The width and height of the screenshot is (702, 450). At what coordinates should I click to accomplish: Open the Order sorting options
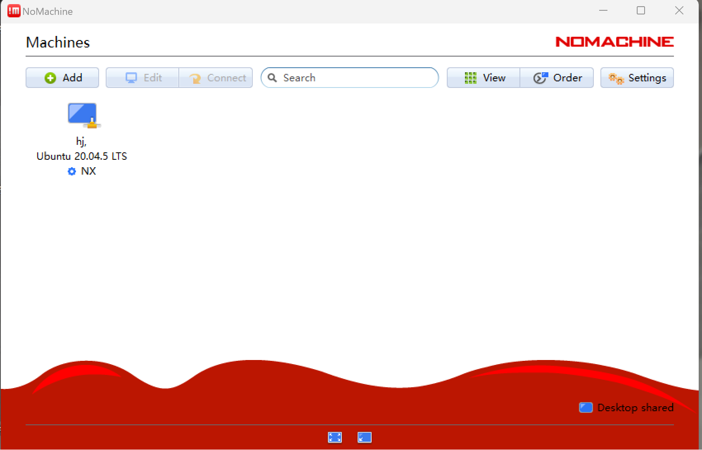557,78
